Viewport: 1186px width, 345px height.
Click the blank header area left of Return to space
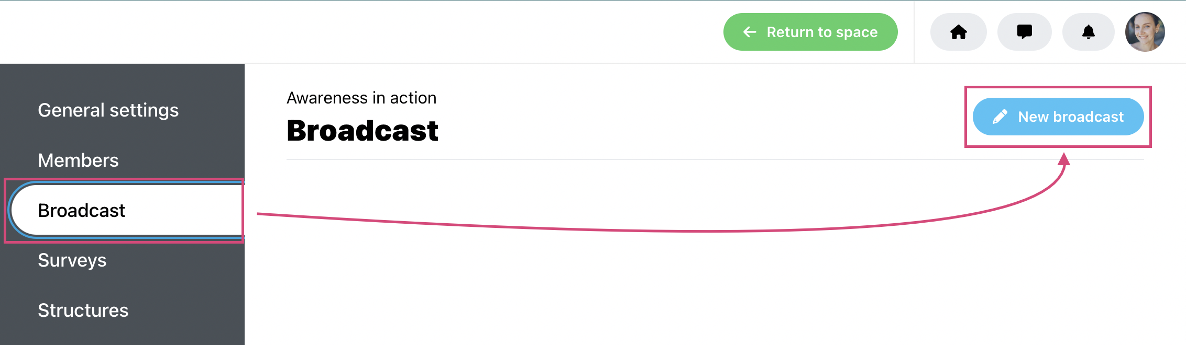[x=361, y=32]
